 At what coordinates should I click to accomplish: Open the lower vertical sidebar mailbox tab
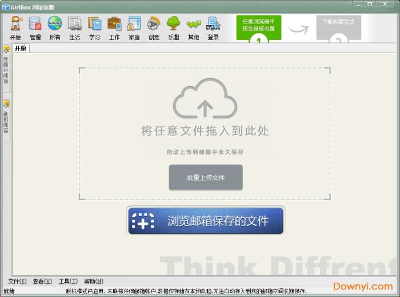(6, 121)
